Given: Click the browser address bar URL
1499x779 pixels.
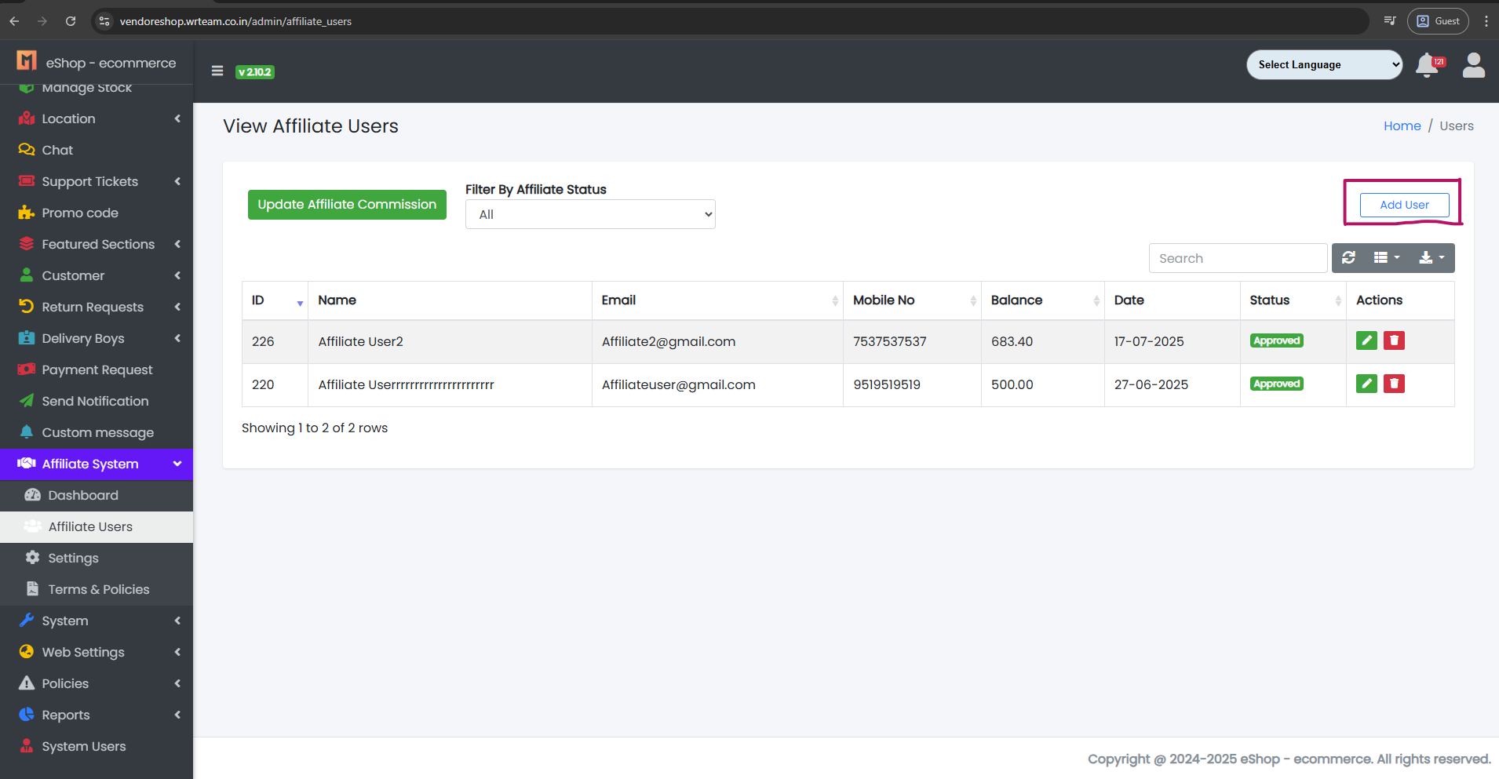Looking at the screenshot, I should (x=235, y=21).
